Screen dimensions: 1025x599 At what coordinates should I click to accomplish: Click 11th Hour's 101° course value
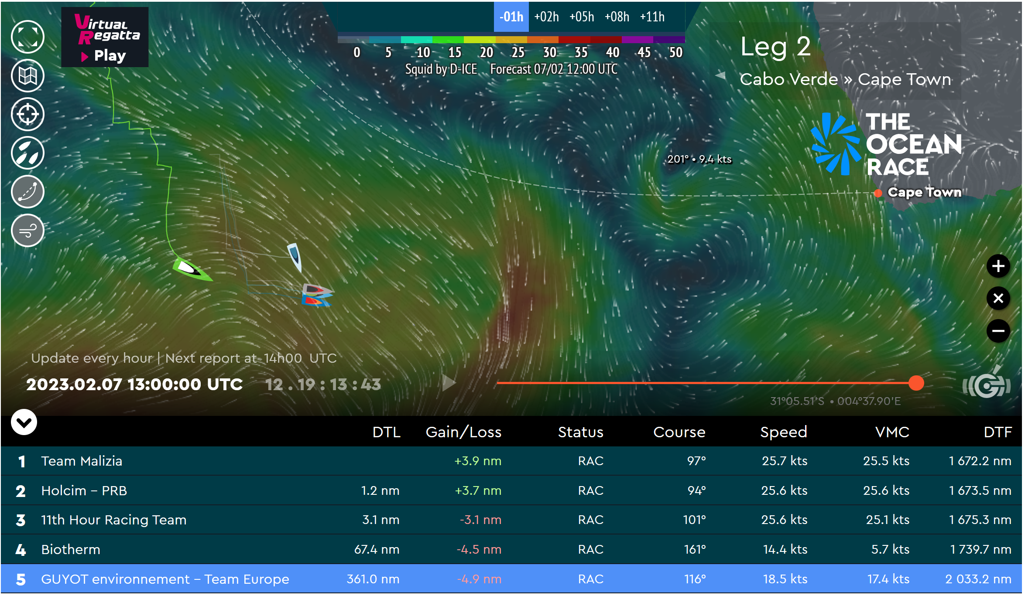click(694, 520)
